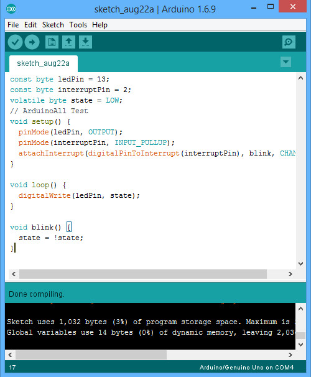The width and height of the screenshot is (311, 377).
Task: Minimize the Arduino window
Action: point(254,8)
